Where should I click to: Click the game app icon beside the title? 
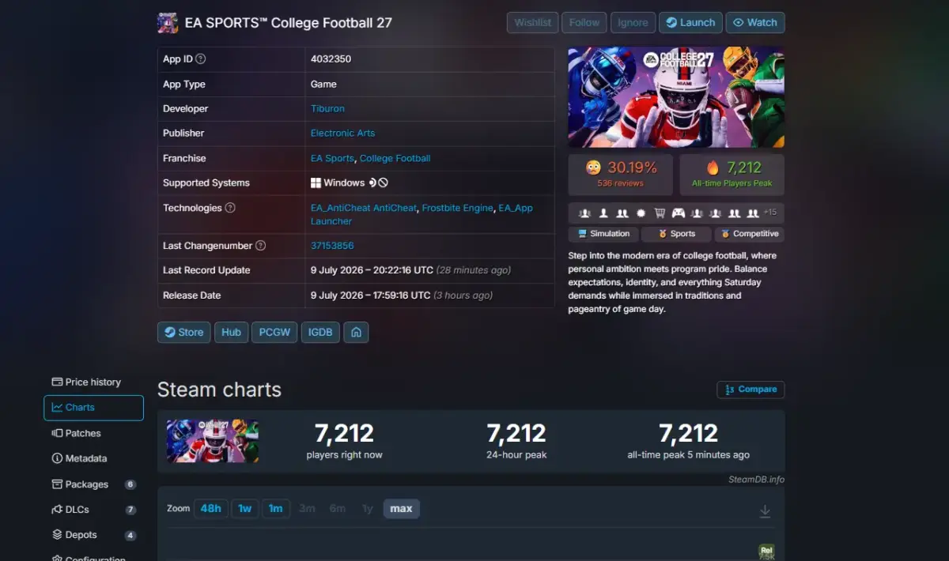[168, 23]
